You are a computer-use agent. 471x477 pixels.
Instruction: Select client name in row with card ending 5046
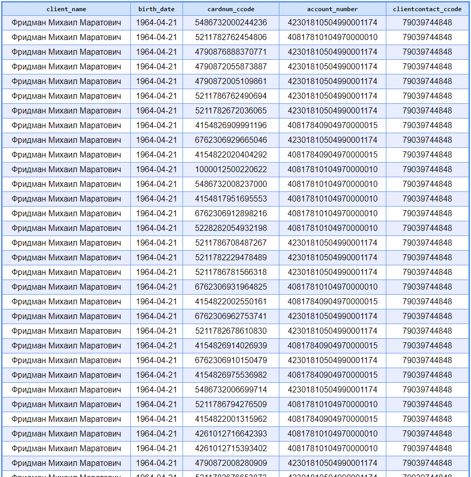pyautogui.click(x=66, y=140)
